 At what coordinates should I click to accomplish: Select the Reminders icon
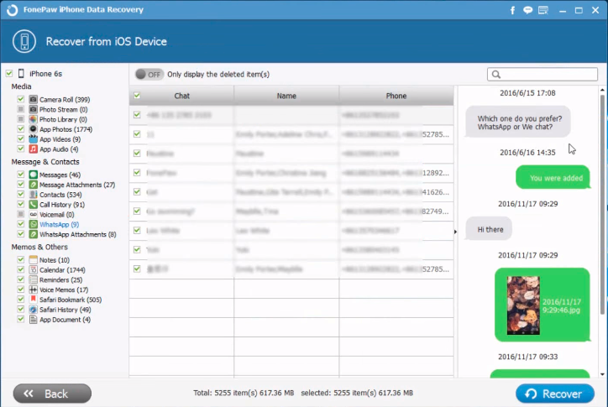34,279
